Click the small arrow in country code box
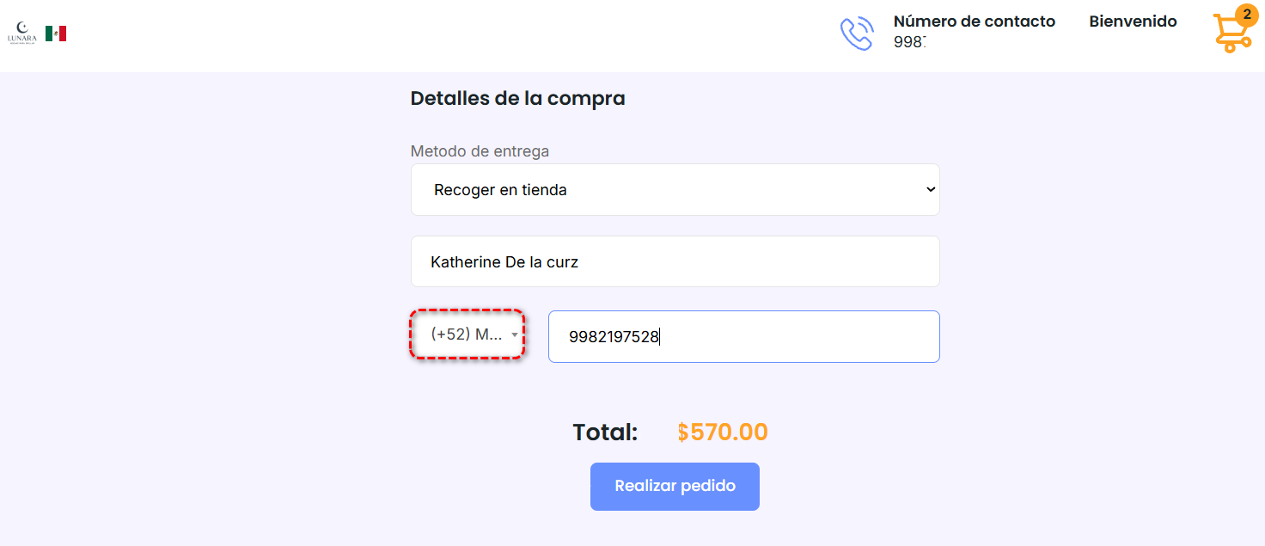The width and height of the screenshot is (1265, 546). (515, 334)
